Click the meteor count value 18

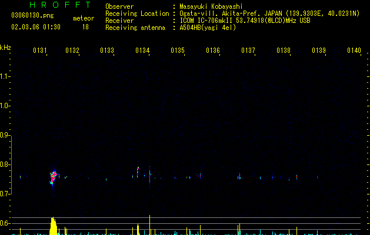click(x=85, y=27)
